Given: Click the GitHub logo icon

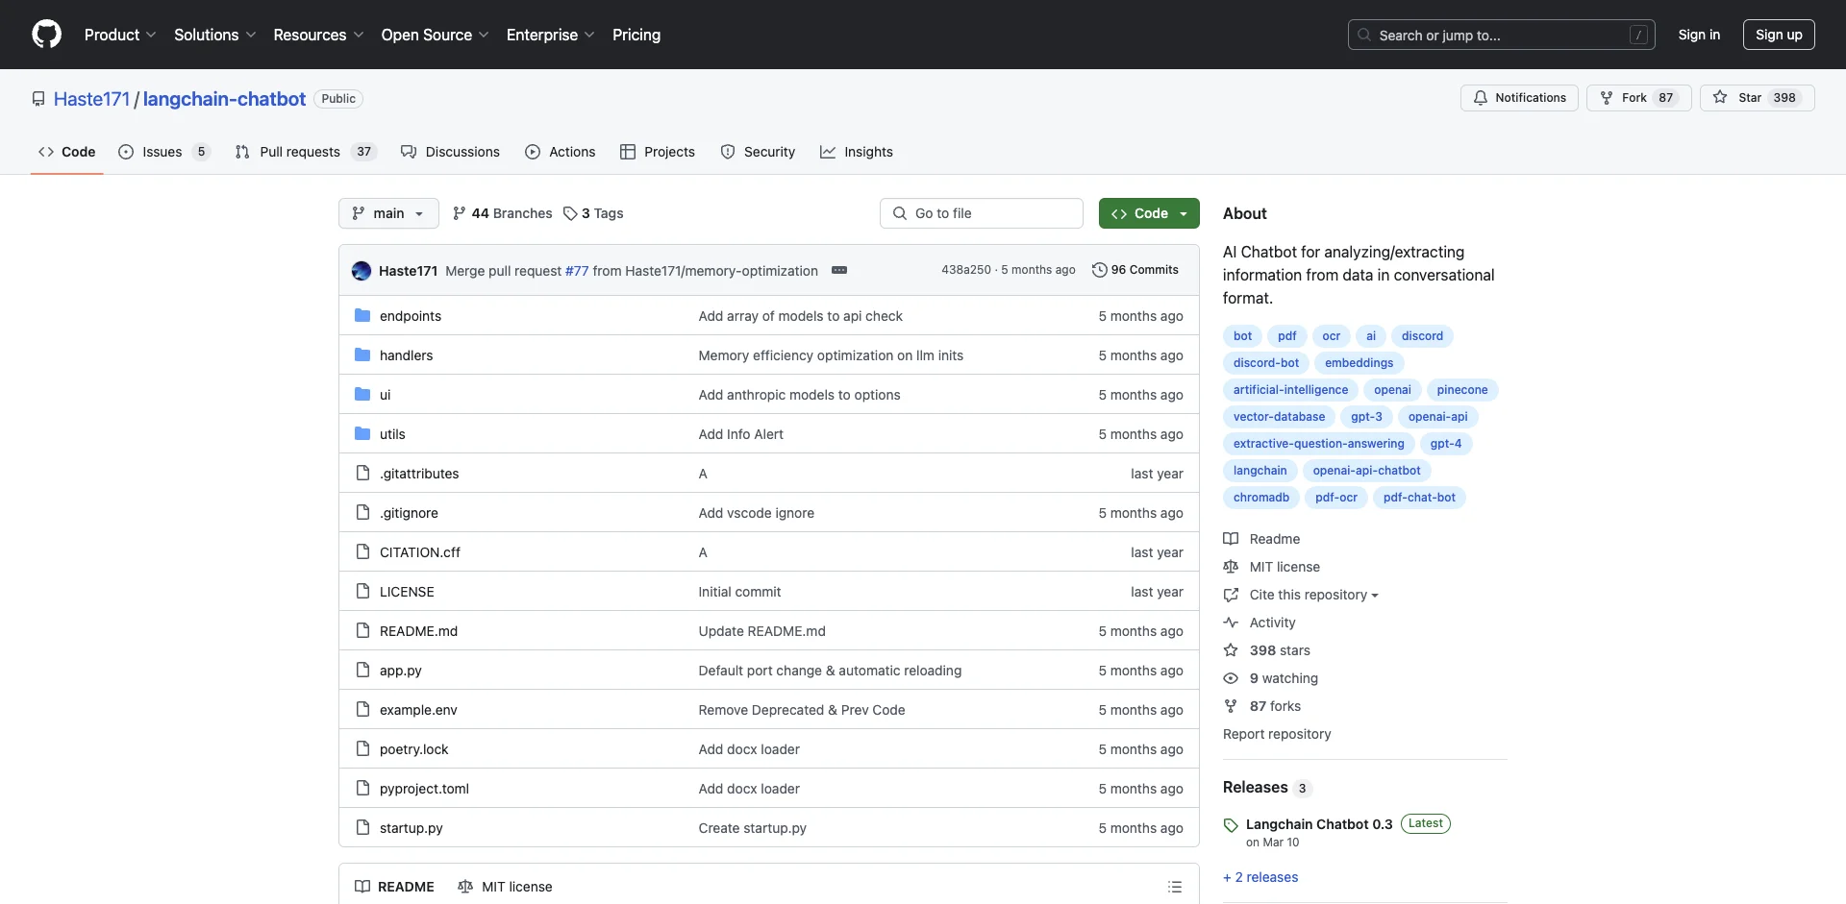Looking at the screenshot, I should 46,35.
